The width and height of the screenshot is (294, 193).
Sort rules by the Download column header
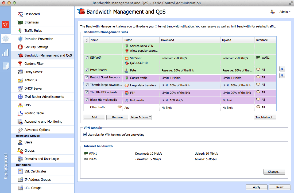point(190,40)
